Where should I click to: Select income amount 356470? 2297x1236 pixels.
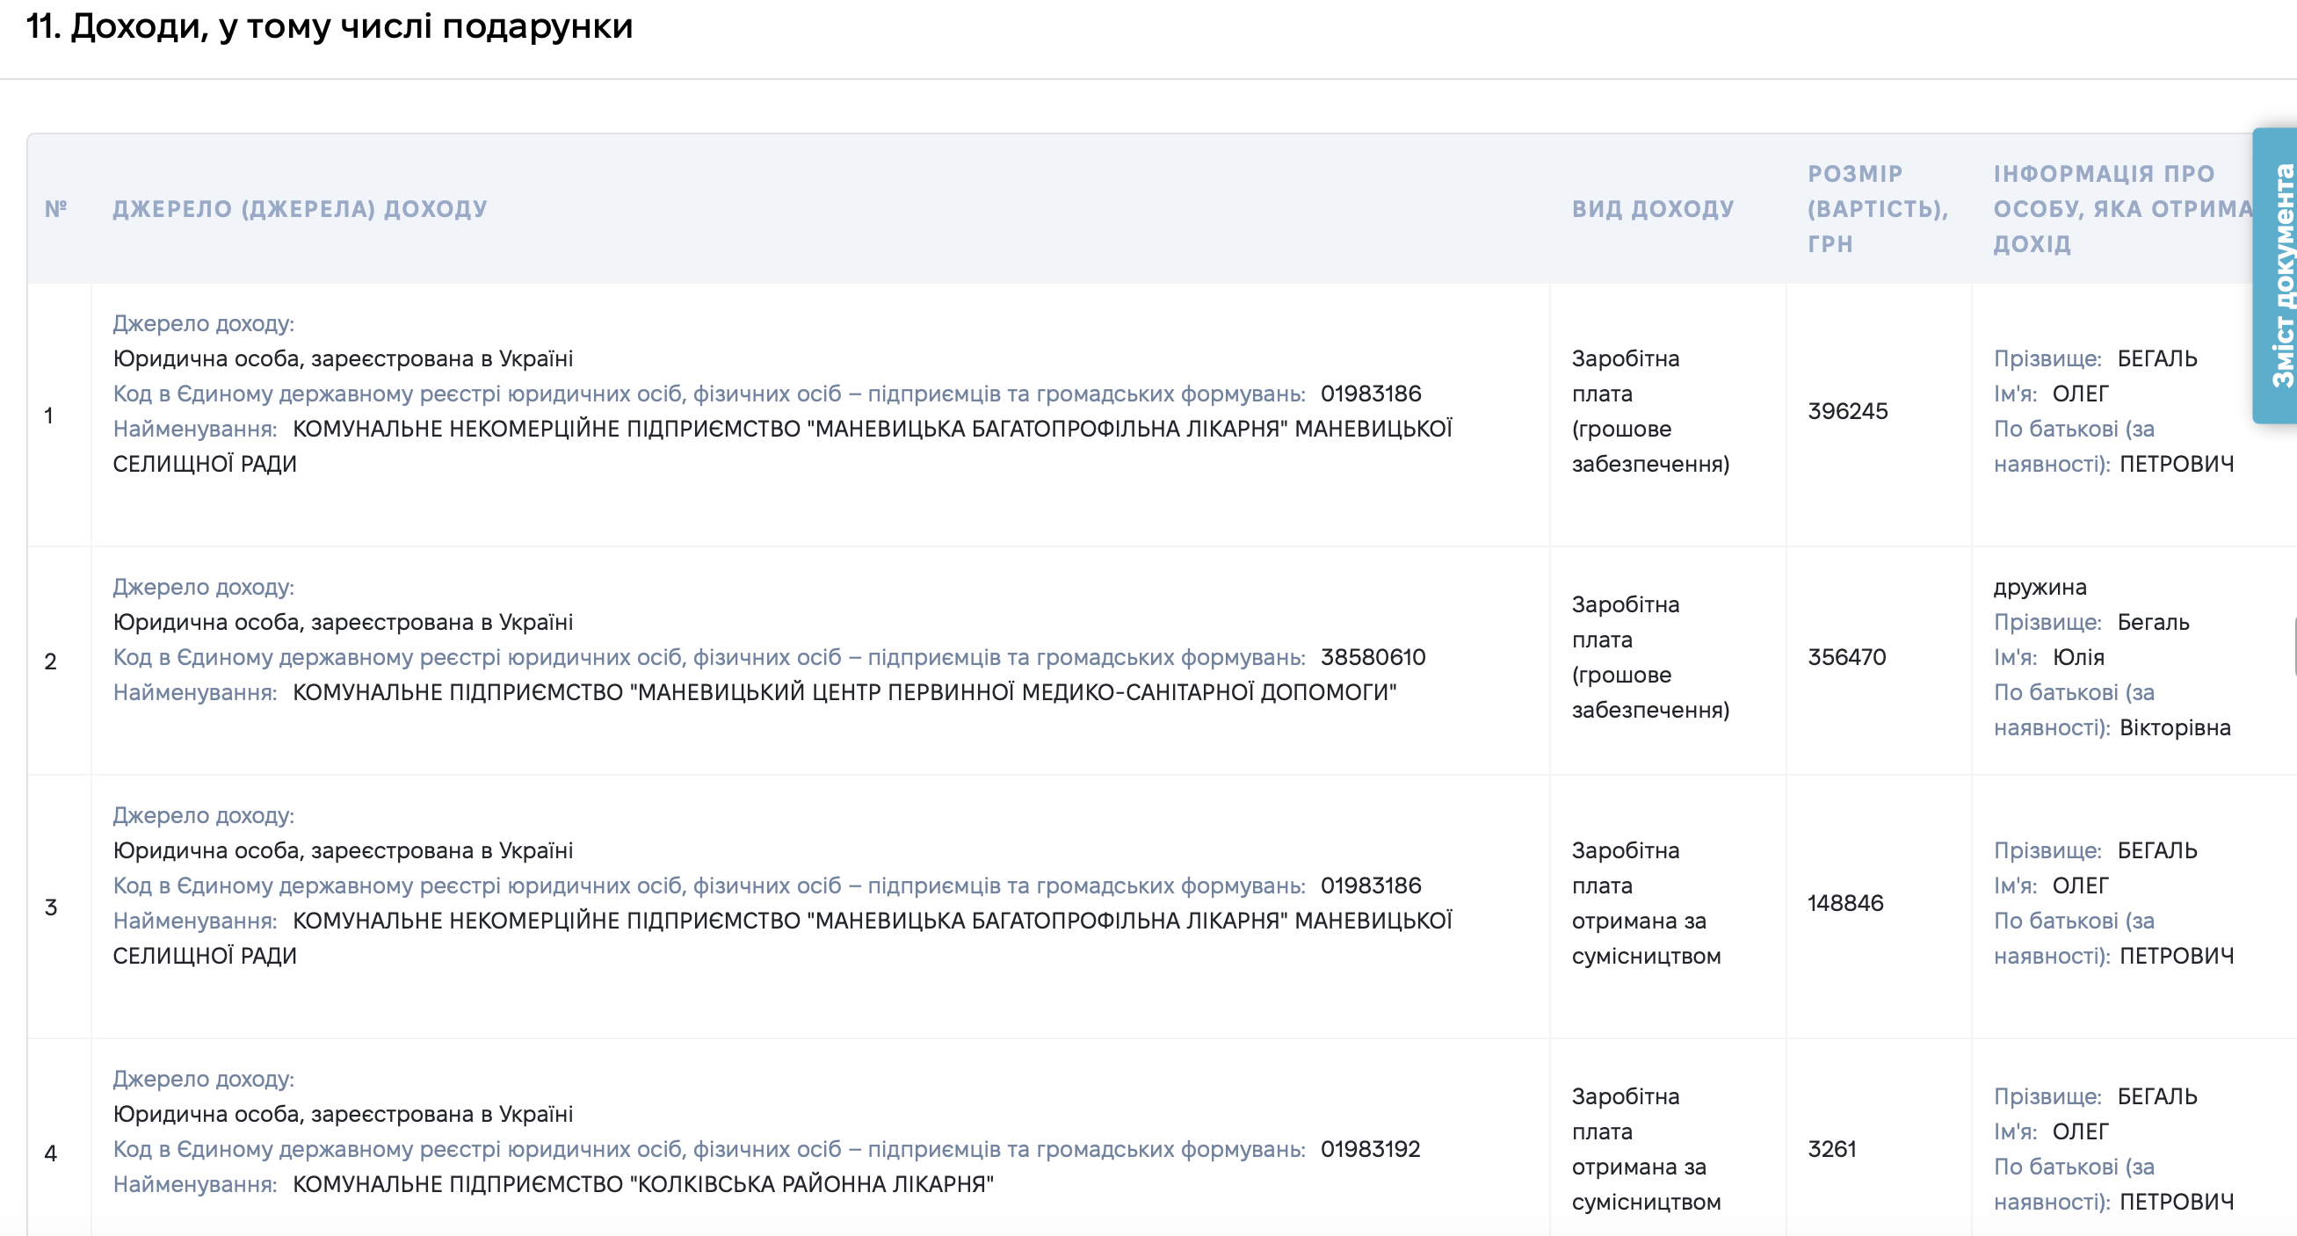[x=1847, y=657]
